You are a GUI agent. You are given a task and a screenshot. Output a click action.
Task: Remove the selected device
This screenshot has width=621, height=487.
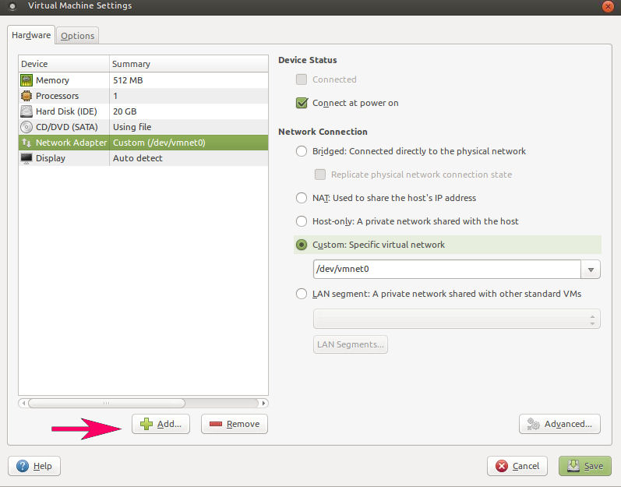click(235, 424)
